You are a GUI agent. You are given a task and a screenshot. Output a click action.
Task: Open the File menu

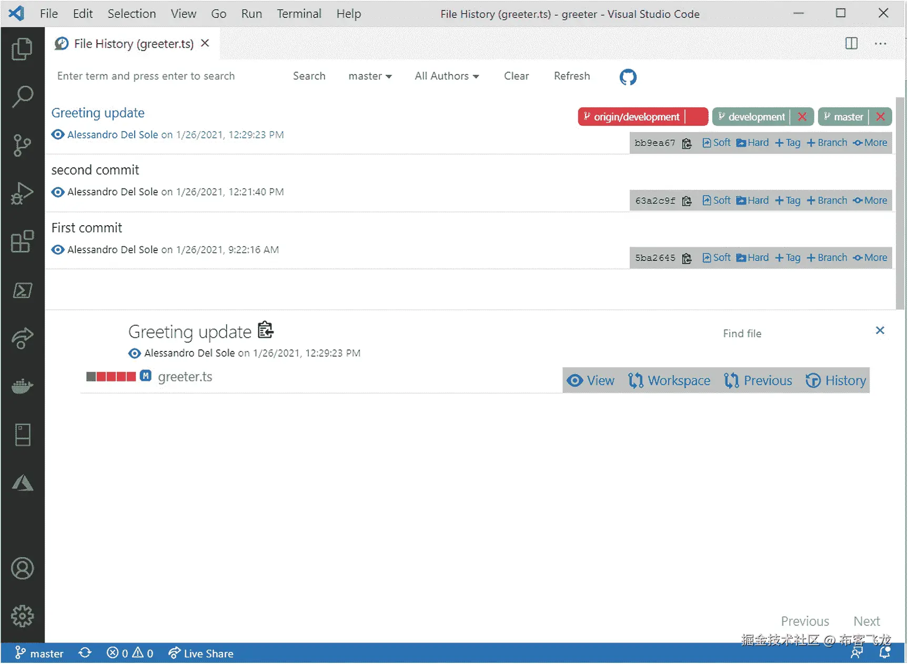pos(49,14)
